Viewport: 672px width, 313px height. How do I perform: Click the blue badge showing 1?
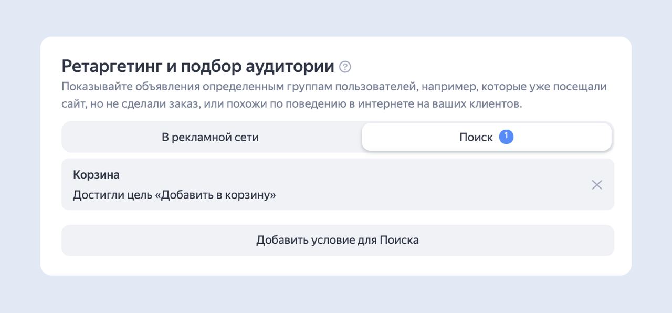coord(506,137)
